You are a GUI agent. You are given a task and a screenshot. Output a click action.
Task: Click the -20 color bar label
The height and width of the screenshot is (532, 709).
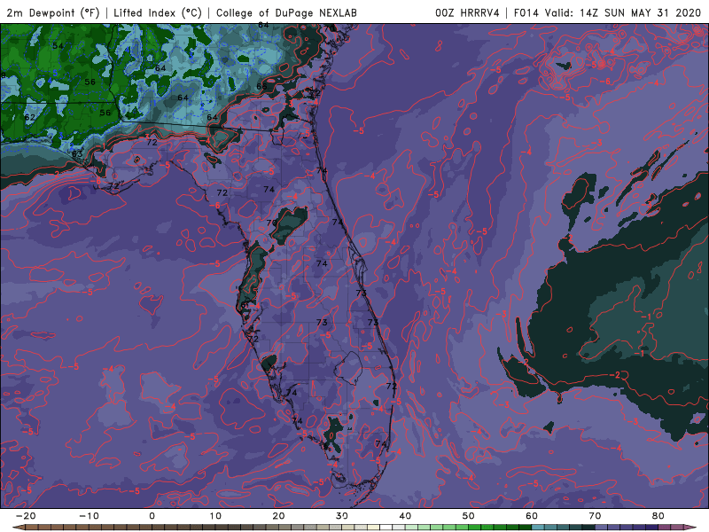pos(26,516)
